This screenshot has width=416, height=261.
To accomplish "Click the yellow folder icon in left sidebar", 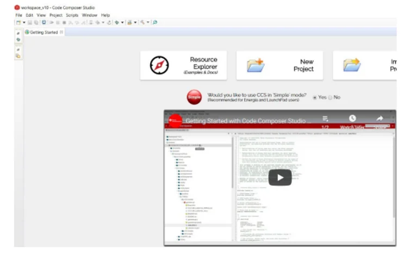I will click(x=18, y=56).
